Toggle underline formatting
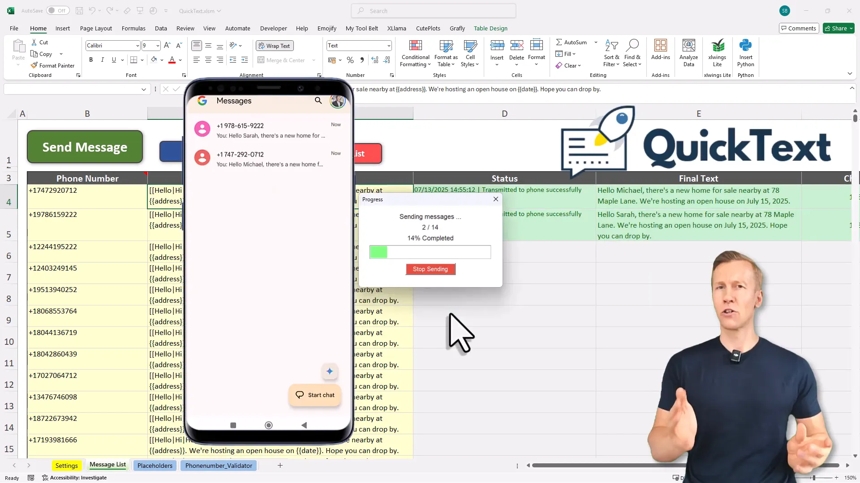Image resolution: width=860 pixels, height=483 pixels. tap(114, 59)
